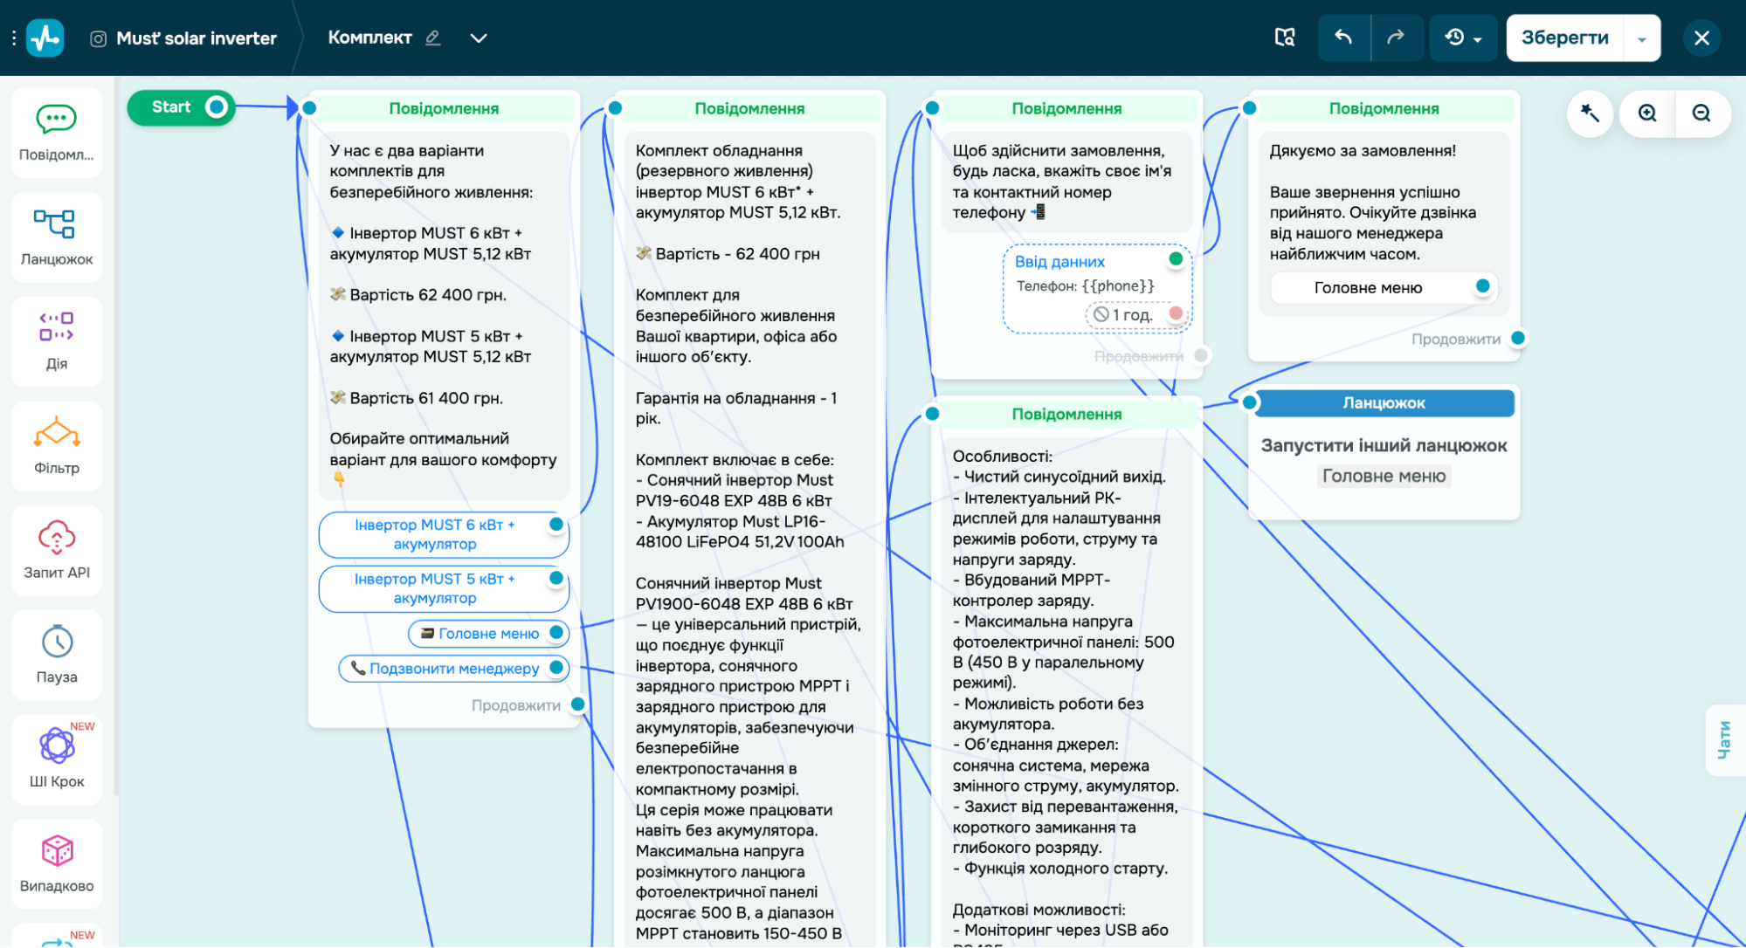
Task: Click the Телефон: {{phone}} variable text
Action: point(1085,286)
